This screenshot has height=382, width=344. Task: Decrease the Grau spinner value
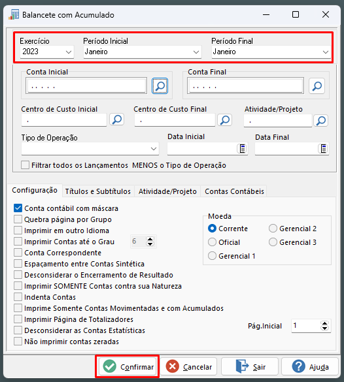pyautogui.click(x=150, y=244)
